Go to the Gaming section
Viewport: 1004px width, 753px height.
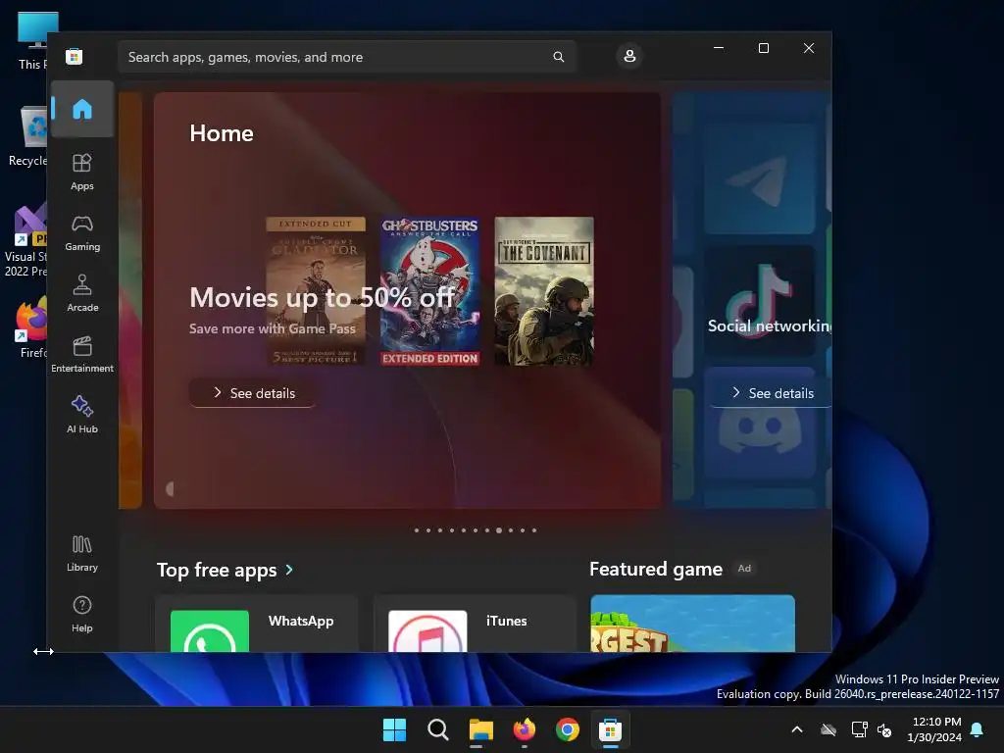(x=82, y=233)
